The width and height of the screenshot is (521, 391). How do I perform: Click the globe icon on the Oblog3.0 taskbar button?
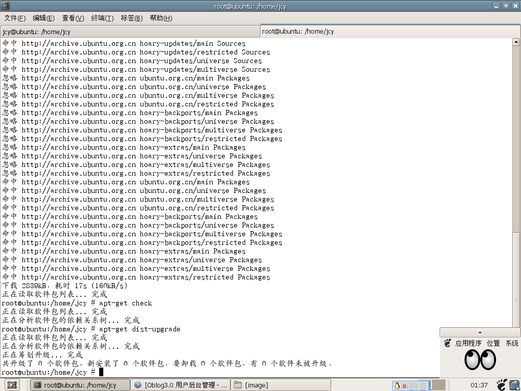[x=138, y=385]
